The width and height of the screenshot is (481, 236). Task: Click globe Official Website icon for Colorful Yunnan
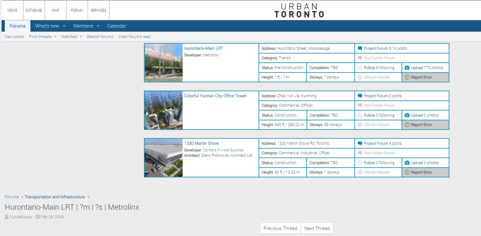360,125
